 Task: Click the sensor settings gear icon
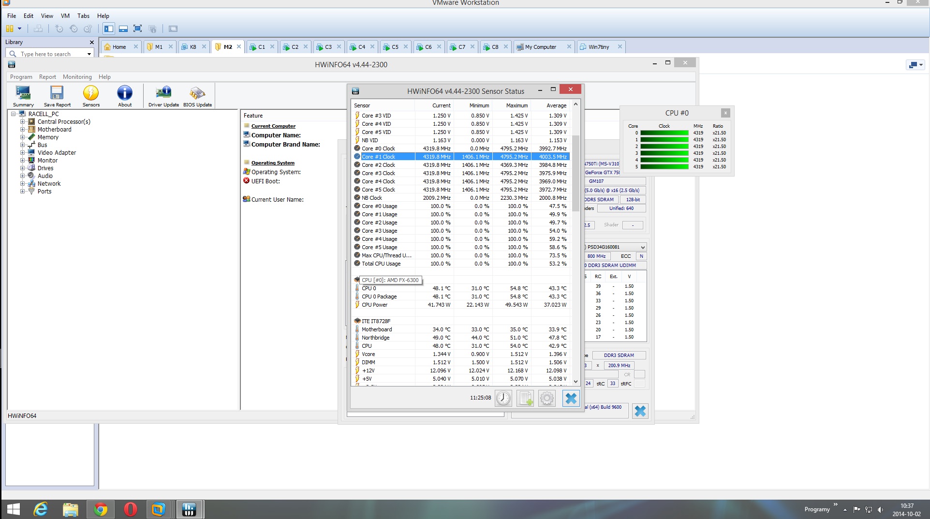[547, 398]
